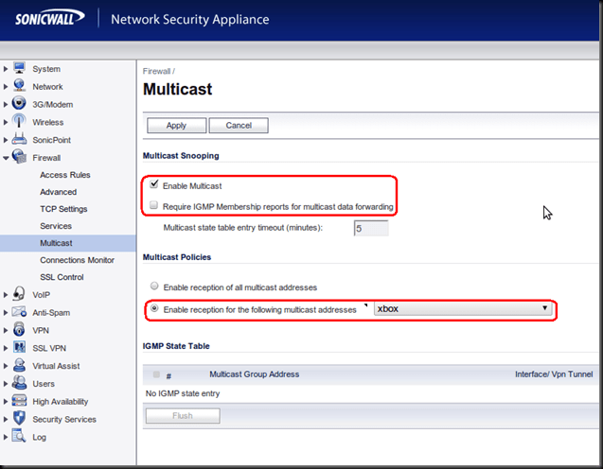Open the Services page
This screenshot has height=469, width=603.
click(56, 226)
